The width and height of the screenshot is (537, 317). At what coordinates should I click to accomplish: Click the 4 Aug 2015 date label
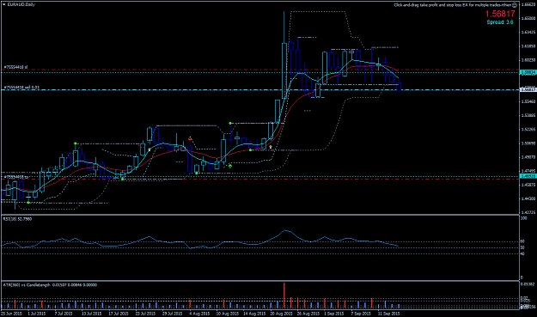(x=199, y=314)
